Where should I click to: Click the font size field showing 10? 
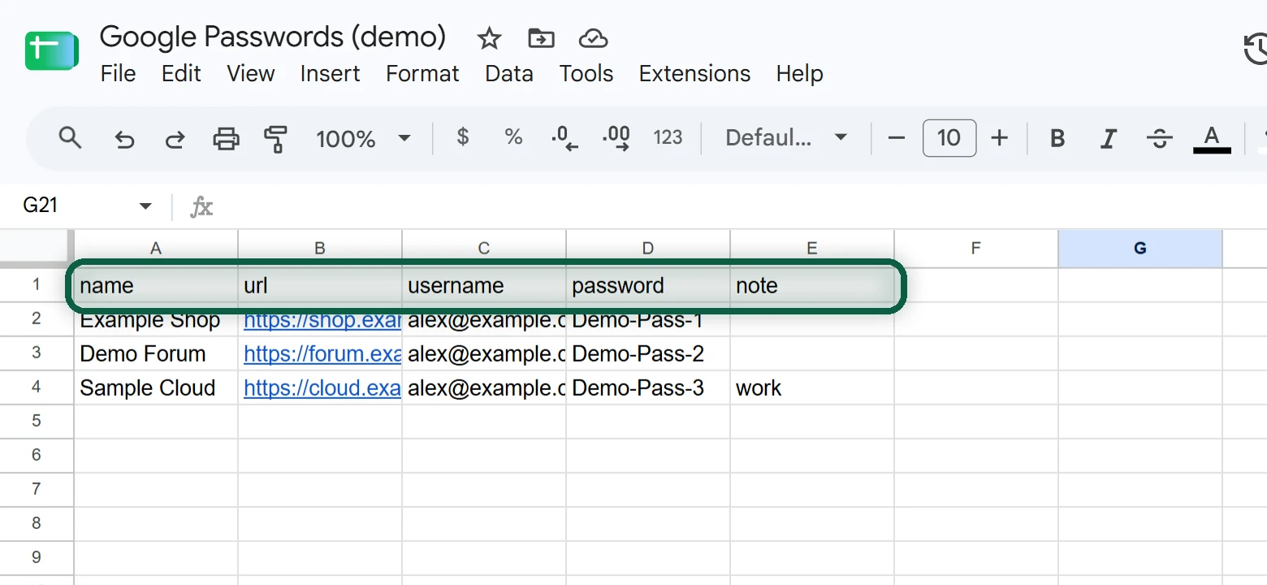pos(949,138)
